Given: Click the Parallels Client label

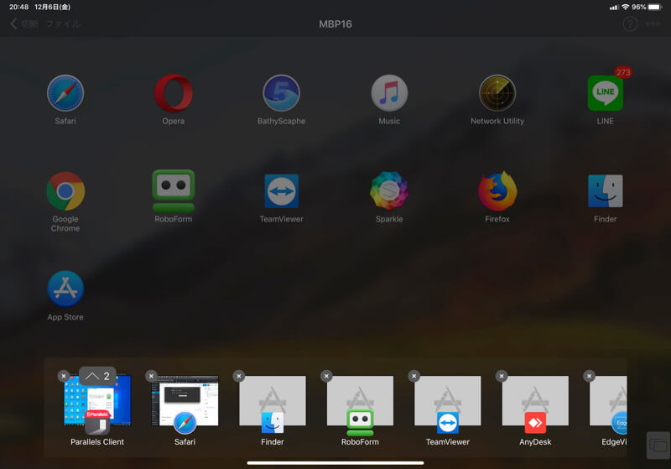Looking at the screenshot, I should click(97, 442).
